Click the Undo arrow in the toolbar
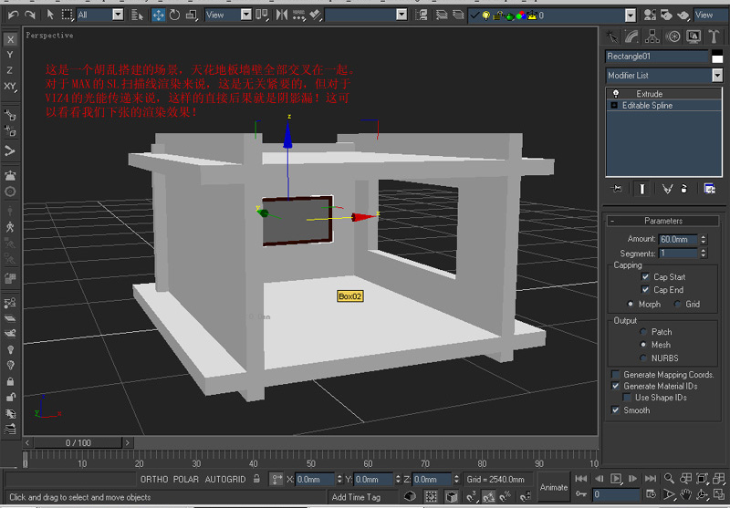The width and height of the screenshot is (730, 508). click(12, 15)
